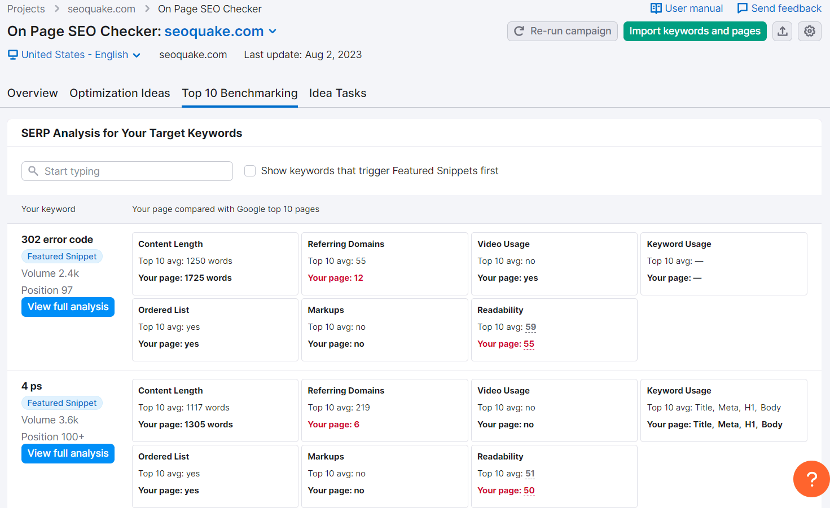The image size is (830, 508).
Task: Click Your page readability 50 value
Action: pos(529,491)
